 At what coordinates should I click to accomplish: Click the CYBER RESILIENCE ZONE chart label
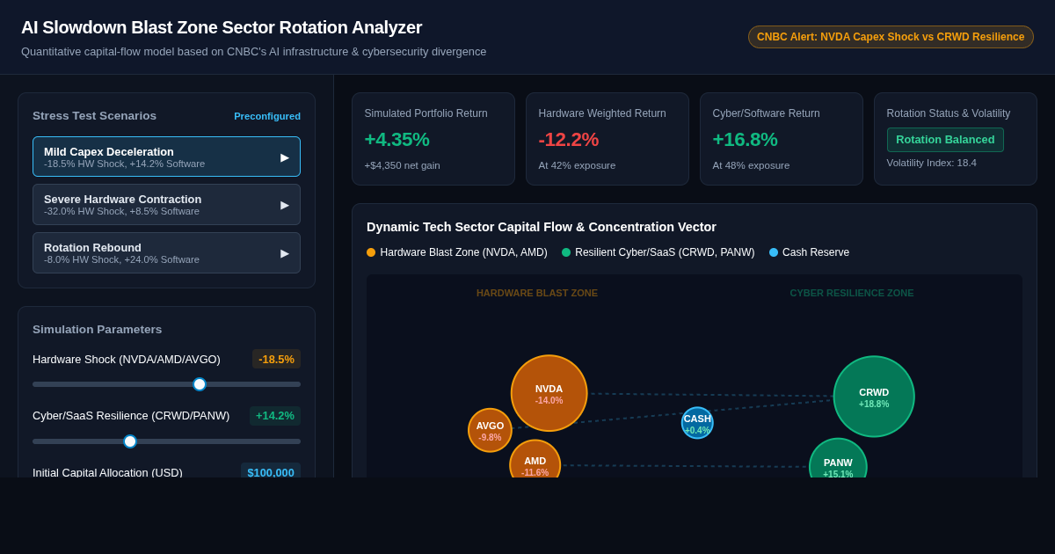pos(852,293)
